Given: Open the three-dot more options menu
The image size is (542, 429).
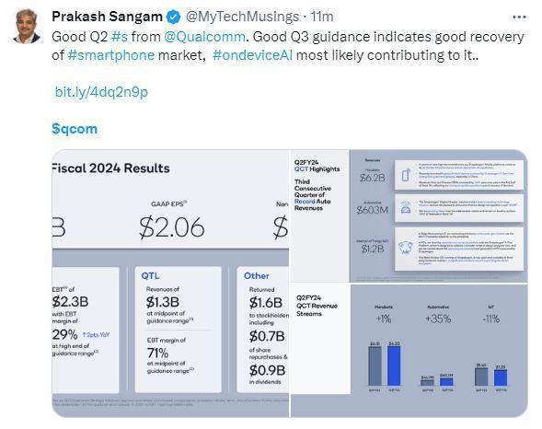Looking at the screenshot, I should coord(519,17).
